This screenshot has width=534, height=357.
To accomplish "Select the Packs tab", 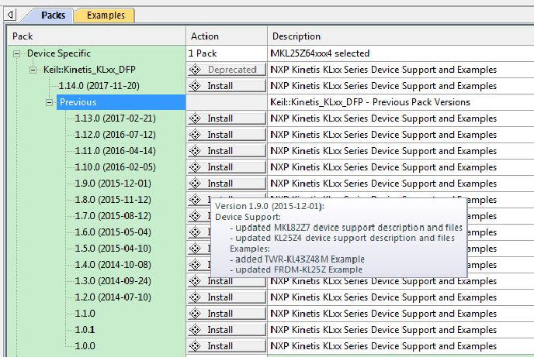I will pyautogui.click(x=53, y=15).
